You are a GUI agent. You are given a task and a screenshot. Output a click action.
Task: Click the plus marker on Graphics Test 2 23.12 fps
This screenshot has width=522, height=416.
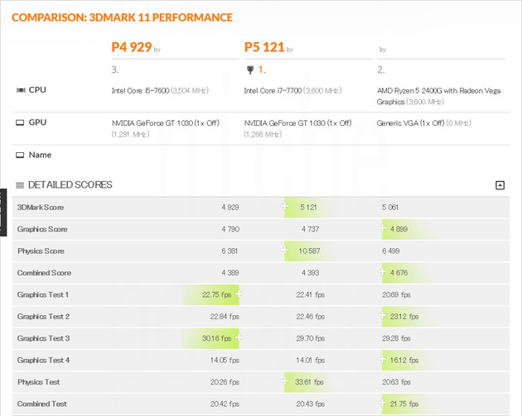click(x=383, y=315)
